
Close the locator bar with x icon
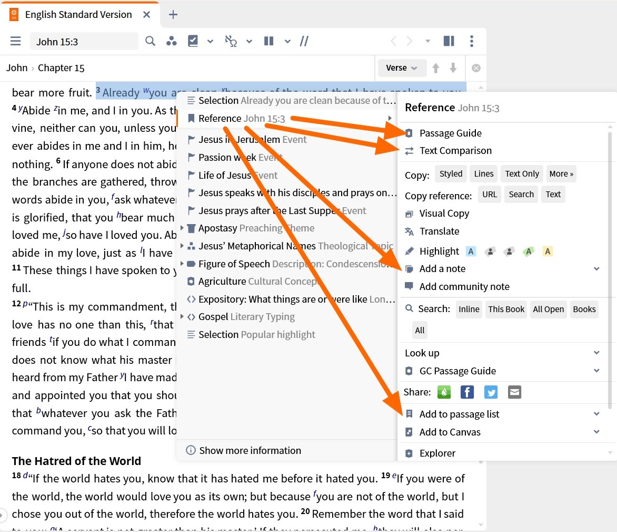[476, 68]
